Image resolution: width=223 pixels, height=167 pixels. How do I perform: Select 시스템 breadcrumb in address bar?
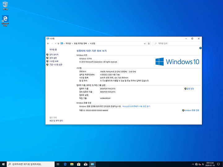tap(92, 44)
